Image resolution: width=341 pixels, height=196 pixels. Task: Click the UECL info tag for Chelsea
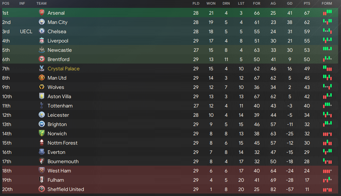point(26,31)
